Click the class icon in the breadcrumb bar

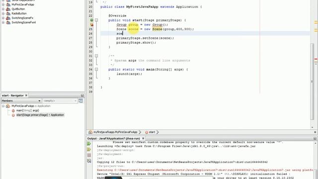pyautogui.click(x=90, y=132)
